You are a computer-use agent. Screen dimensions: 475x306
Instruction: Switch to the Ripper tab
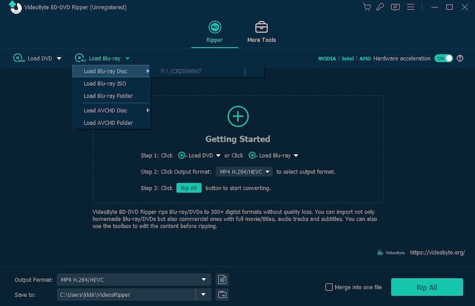(214, 32)
